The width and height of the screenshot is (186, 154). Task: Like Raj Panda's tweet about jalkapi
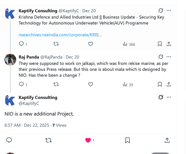coord(91,84)
